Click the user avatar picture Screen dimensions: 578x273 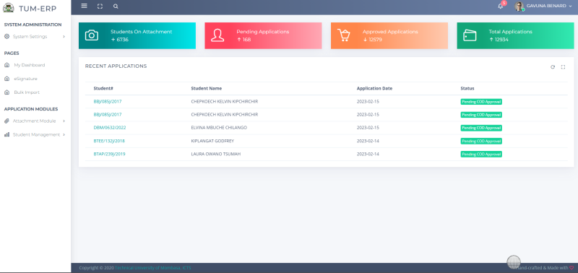(519, 6)
